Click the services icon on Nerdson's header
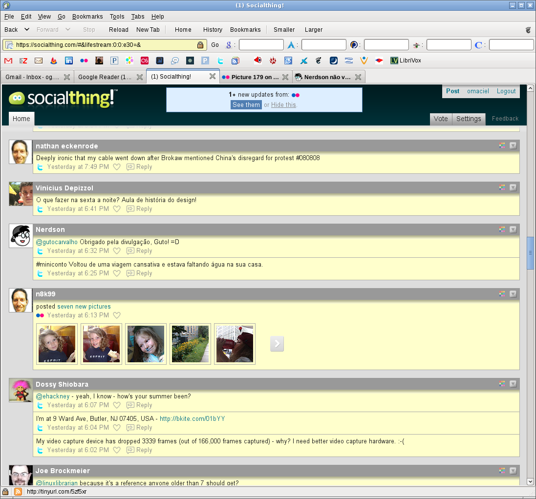 click(x=502, y=229)
